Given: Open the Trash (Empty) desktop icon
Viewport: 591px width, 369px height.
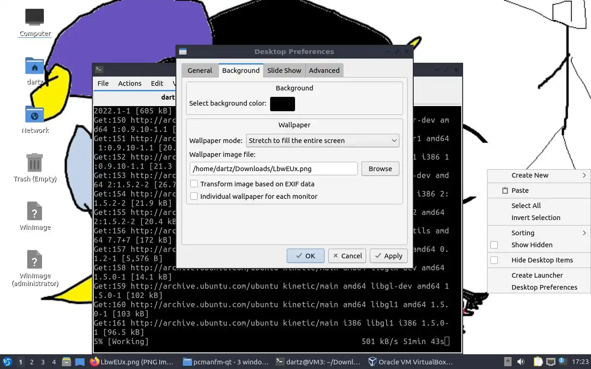Looking at the screenshot, I should (x=35, y=167).
